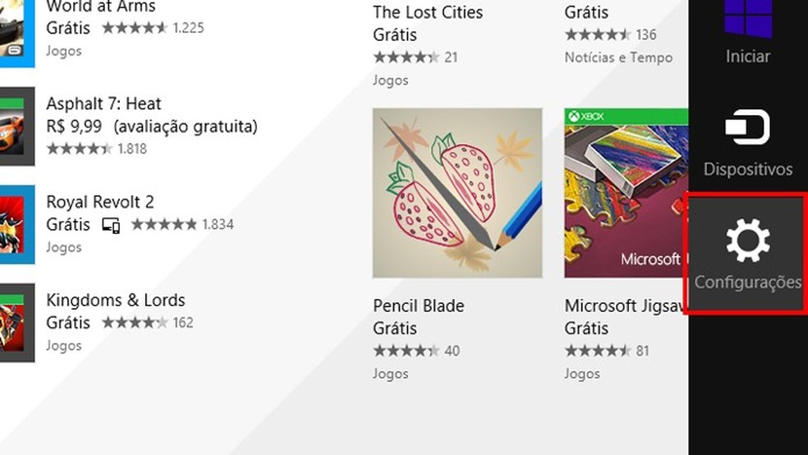The image size is (808, 455).
Task: Click the device compatibility icon beside Royal Revolt 2
Action: [x=111, y=225]
